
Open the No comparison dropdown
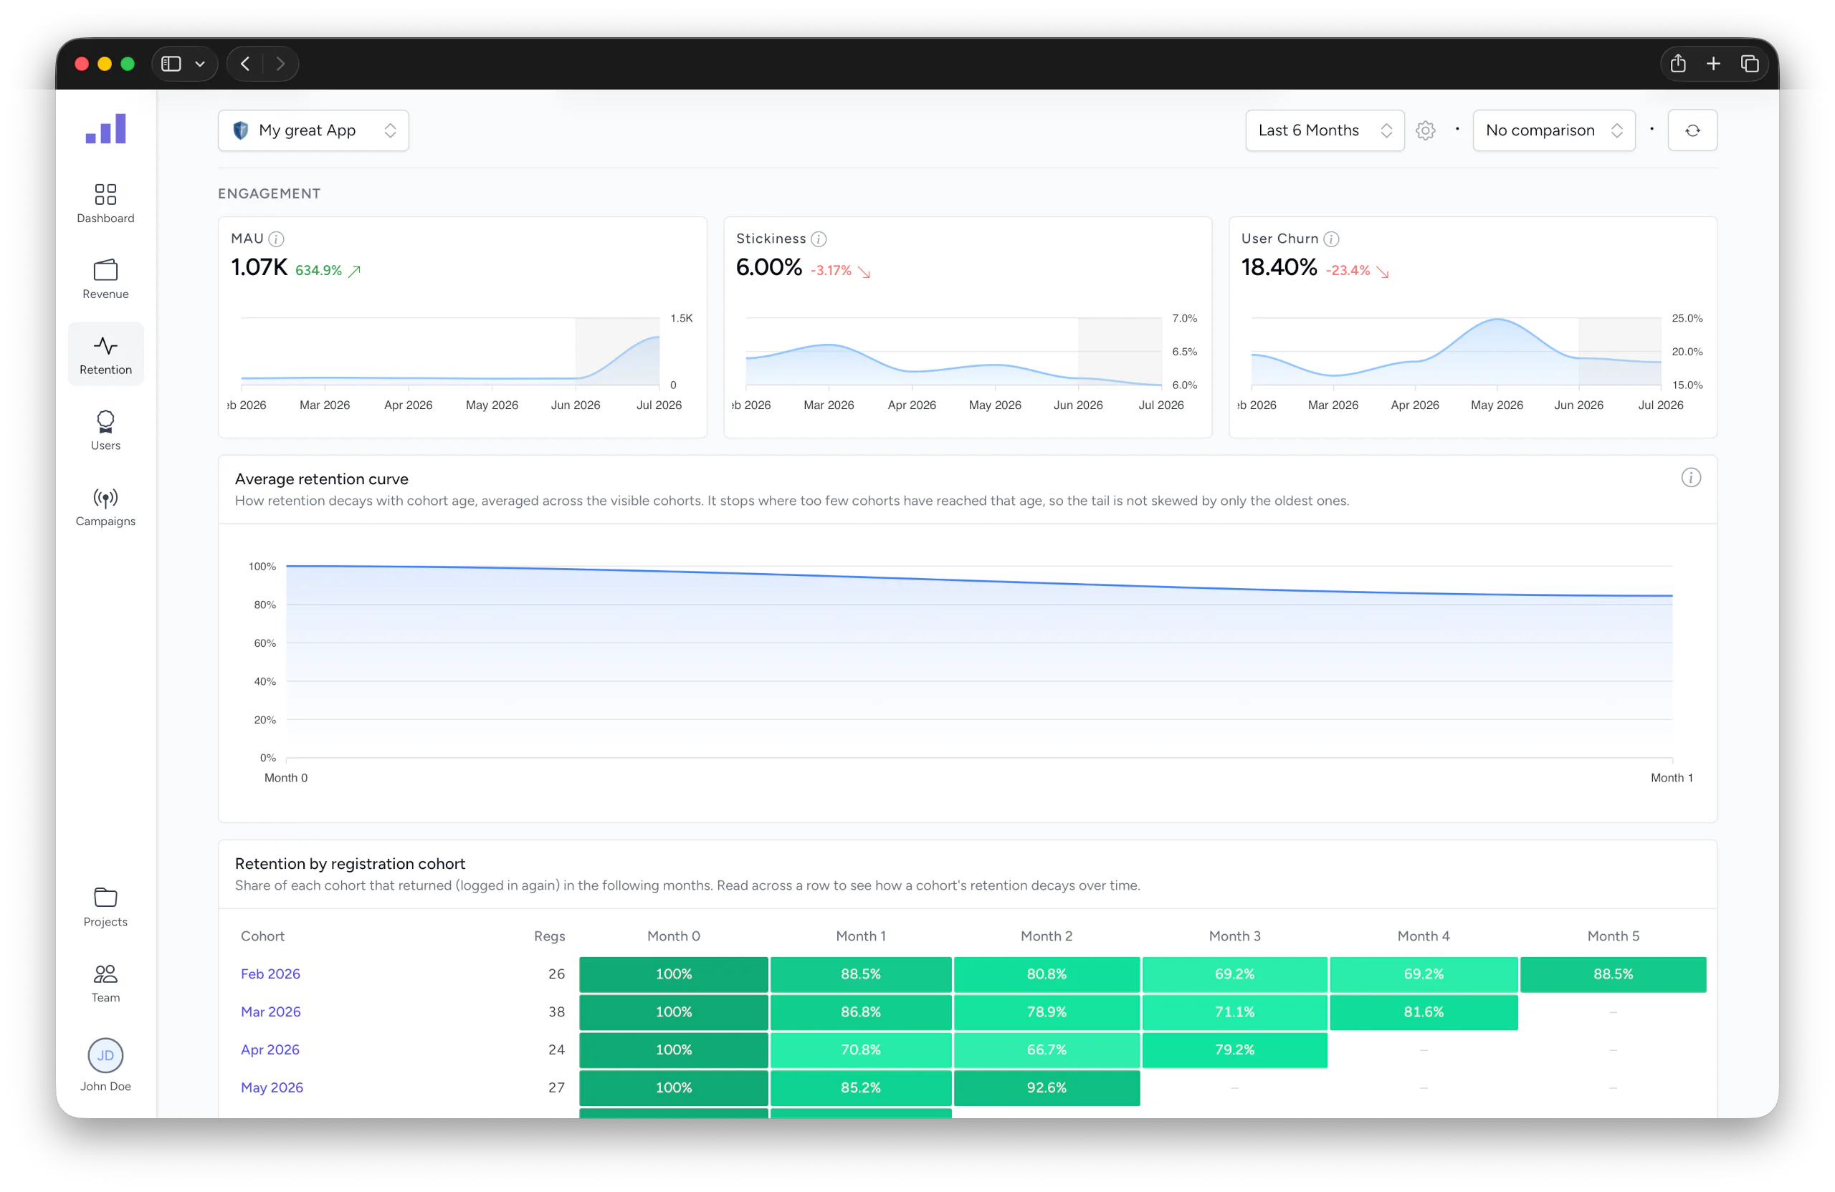point(1553,130)
